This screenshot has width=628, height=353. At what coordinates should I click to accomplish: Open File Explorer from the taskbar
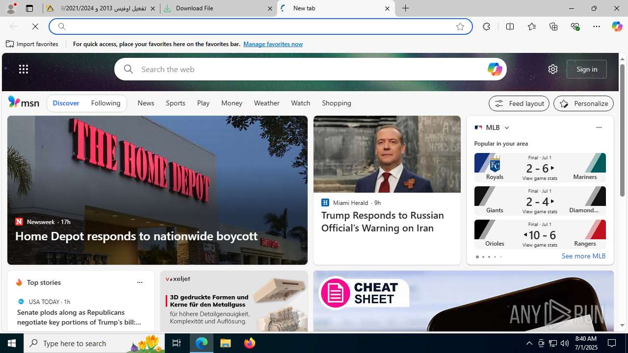point(226,343)
